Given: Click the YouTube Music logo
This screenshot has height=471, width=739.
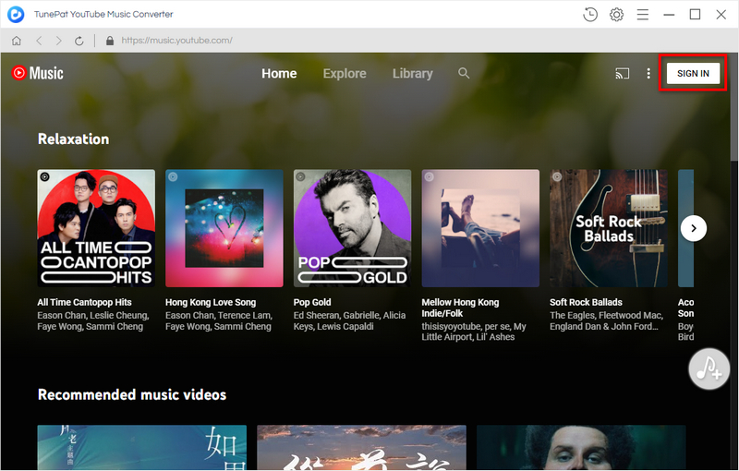Looking at the screenshot, I should (x=37, y=73).
